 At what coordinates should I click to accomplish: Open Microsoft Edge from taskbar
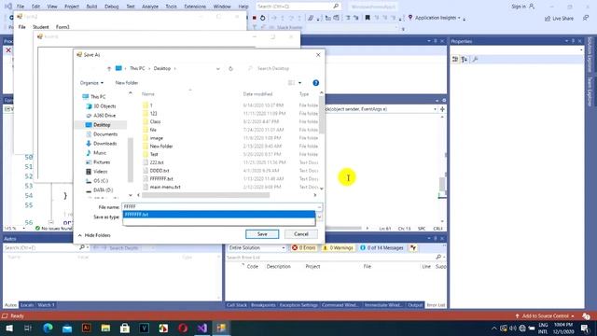tap(48, 328)
